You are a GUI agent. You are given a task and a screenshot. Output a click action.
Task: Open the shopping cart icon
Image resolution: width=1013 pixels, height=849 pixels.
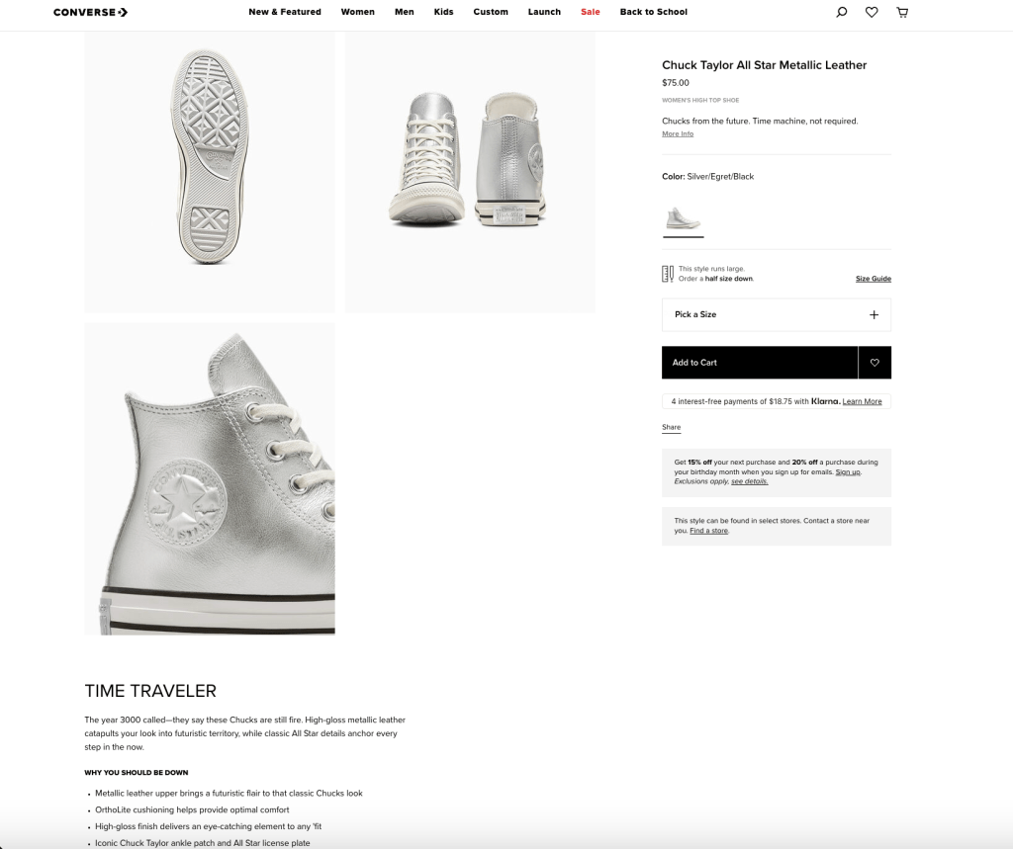[901, 12]
